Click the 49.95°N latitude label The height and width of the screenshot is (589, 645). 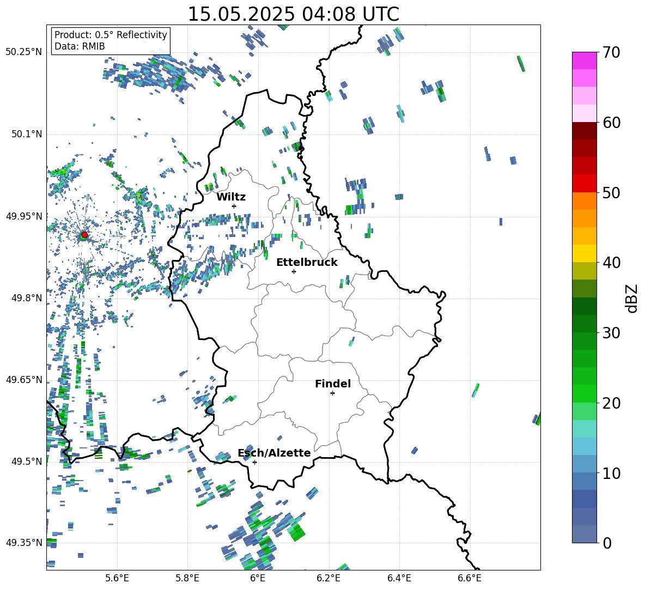point(23,216)
